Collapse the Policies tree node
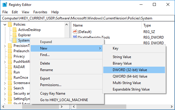Screen dimensions: 175x110 (x=5, y=24)
